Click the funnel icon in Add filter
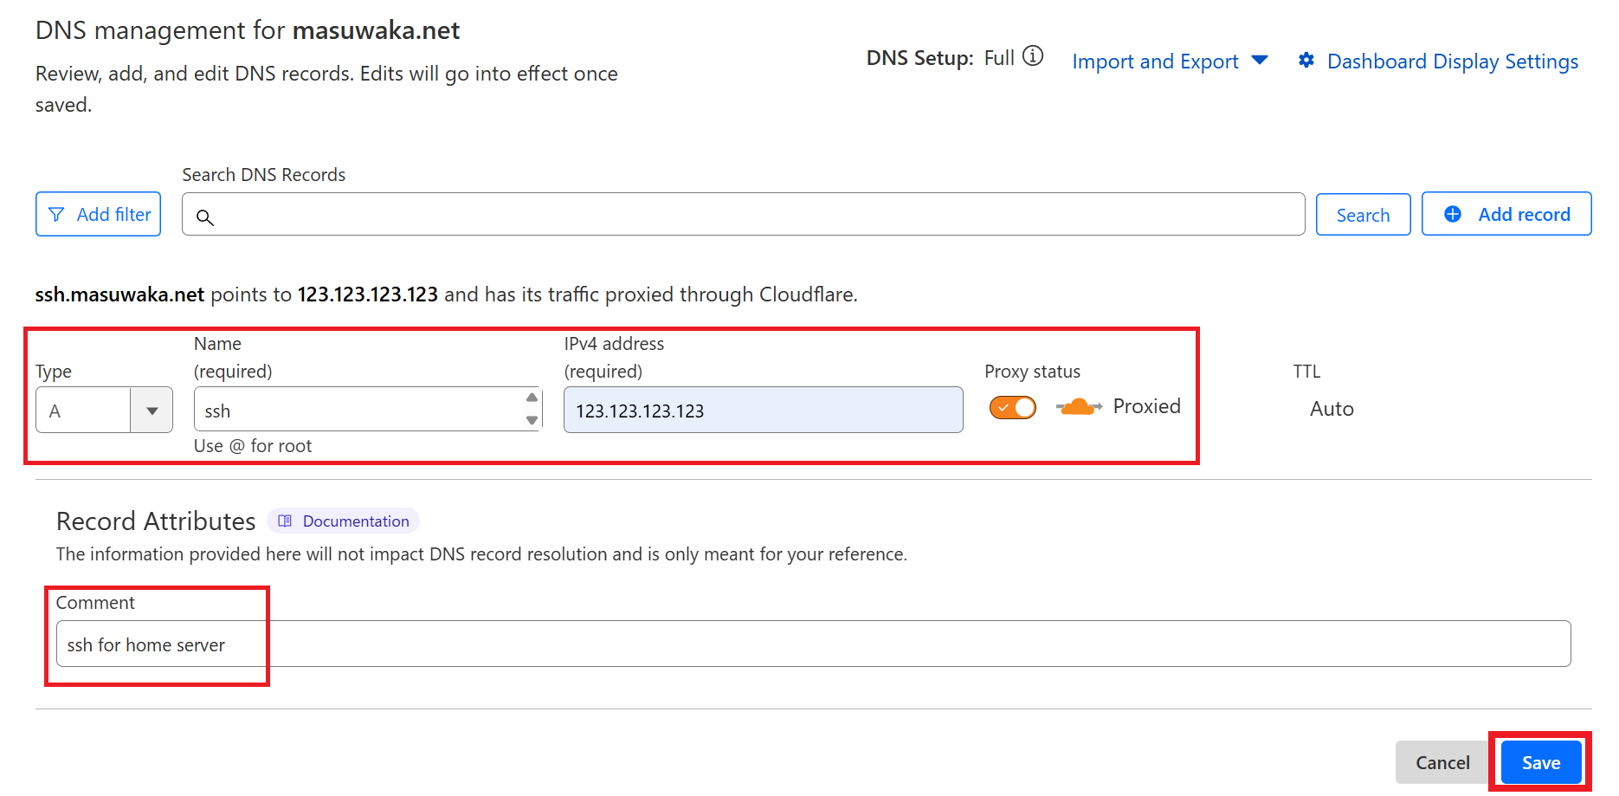The width and height of the screenshot is (1619, 796). click(56, 215)
